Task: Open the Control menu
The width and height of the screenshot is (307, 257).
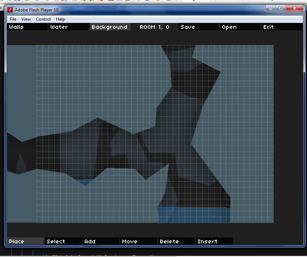Action: [43, 19]
